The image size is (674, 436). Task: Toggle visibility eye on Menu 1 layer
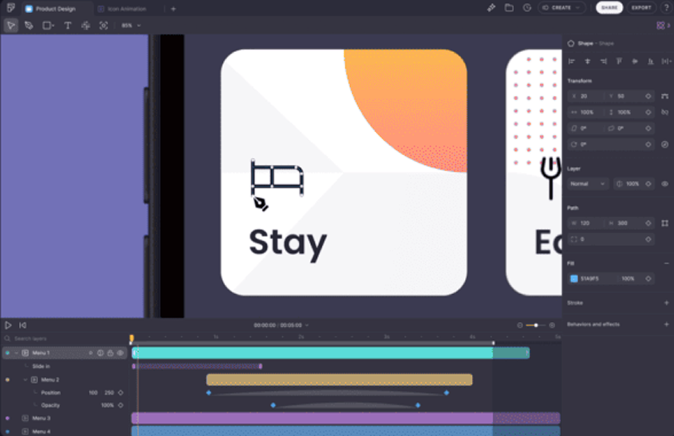(x=120, y=353)
